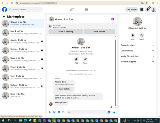160x123 pixels.
Task: Open Nene - 2 bd 2 ba conversation
Action: point(22,95)
